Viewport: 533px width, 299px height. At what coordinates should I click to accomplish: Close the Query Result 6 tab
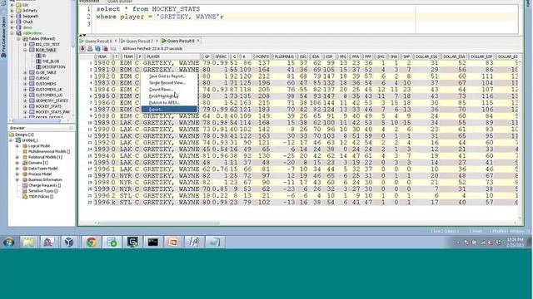pyautogui.click(x=116, y=41)
